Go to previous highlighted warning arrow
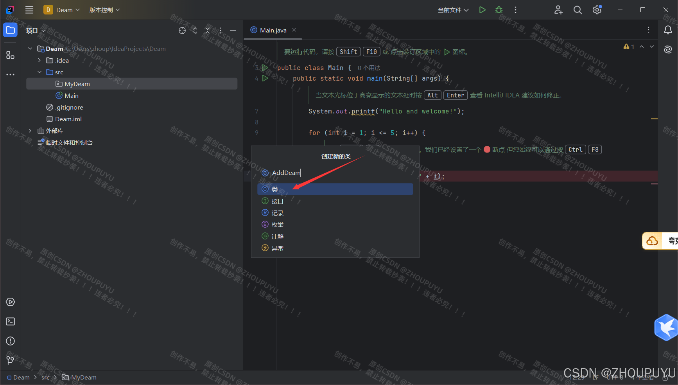The image size is (678, 385). point(642,47)
